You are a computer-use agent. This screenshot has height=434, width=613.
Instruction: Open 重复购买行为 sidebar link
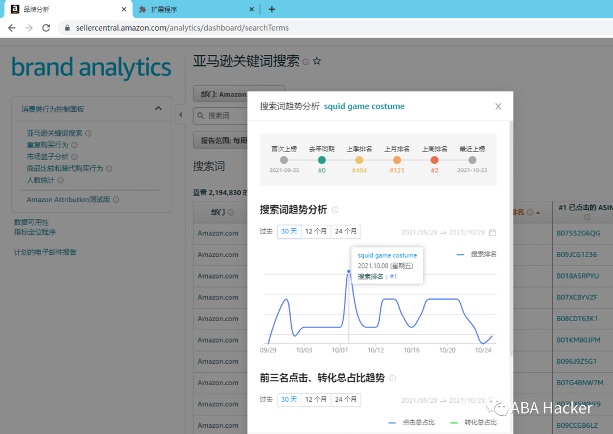pos(47,145)
